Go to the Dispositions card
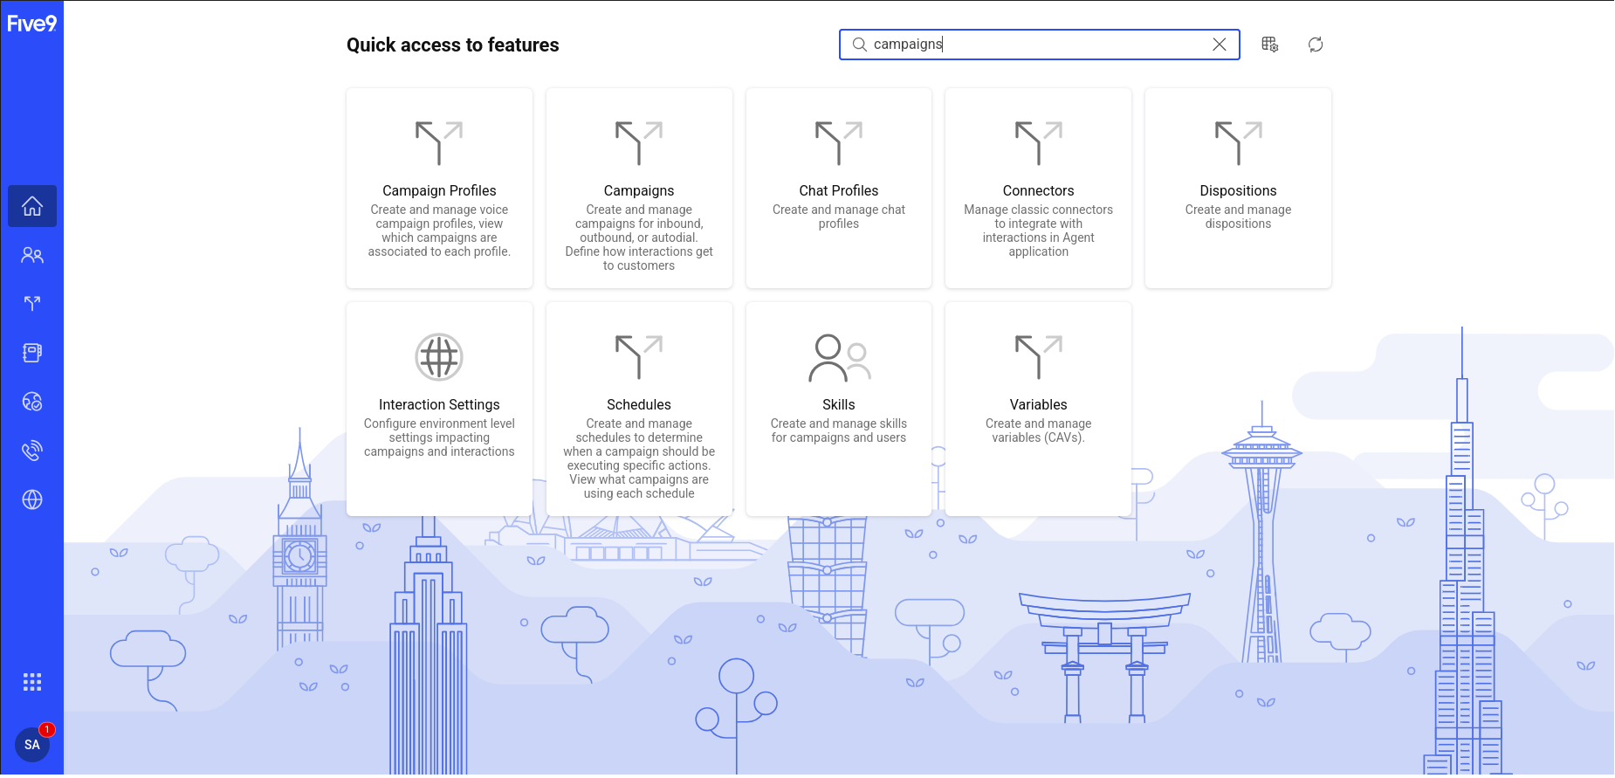The image size is (1615, 778). (1238, 189)
